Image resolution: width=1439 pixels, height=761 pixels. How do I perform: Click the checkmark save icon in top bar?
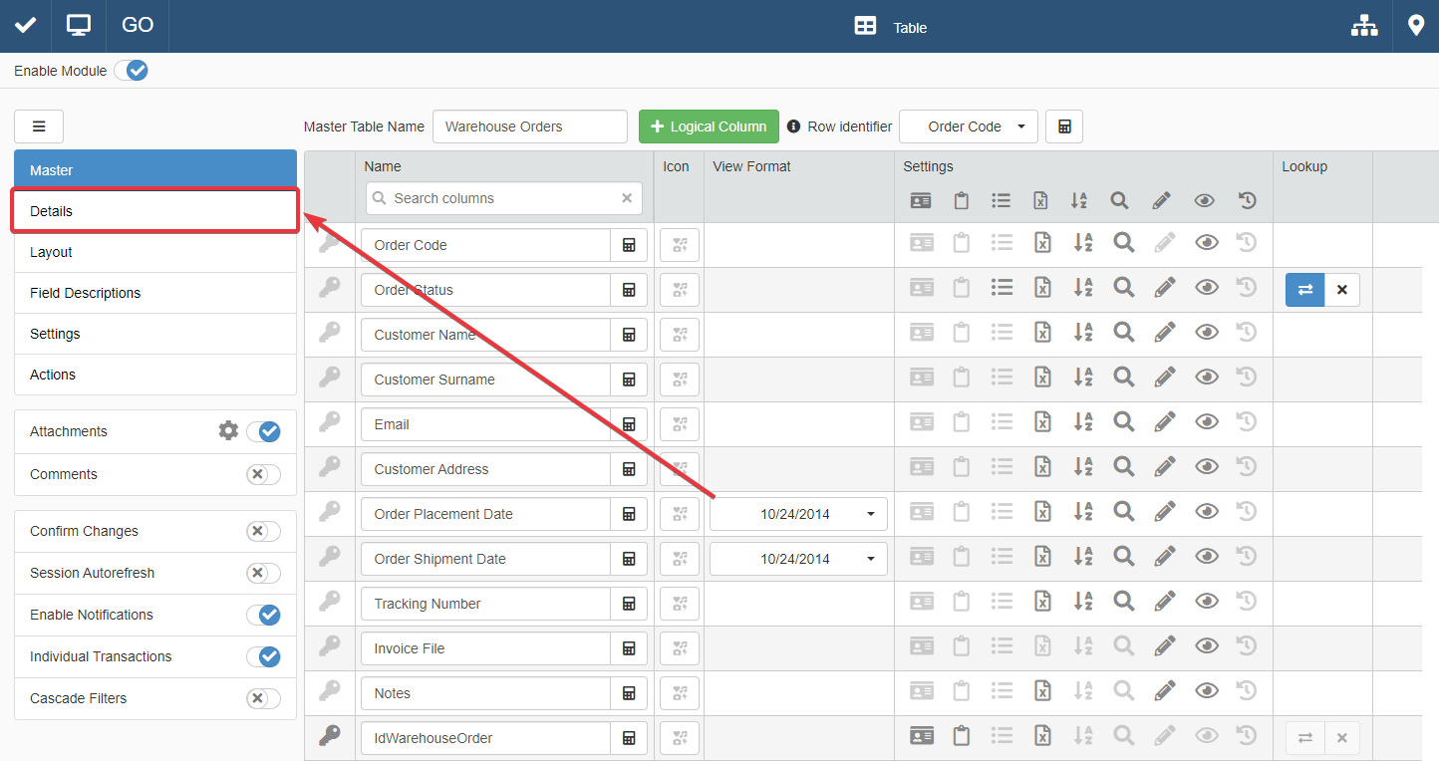pos(25,26)
